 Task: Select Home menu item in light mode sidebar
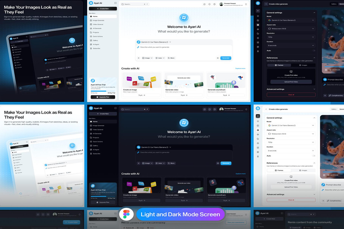click(x=103, y=16)
